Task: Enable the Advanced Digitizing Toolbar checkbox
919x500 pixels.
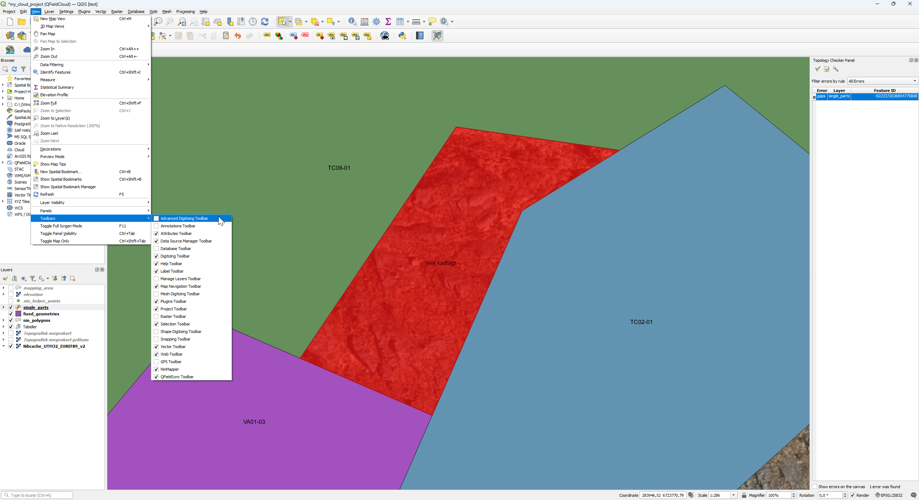Action: coord(156,218)
